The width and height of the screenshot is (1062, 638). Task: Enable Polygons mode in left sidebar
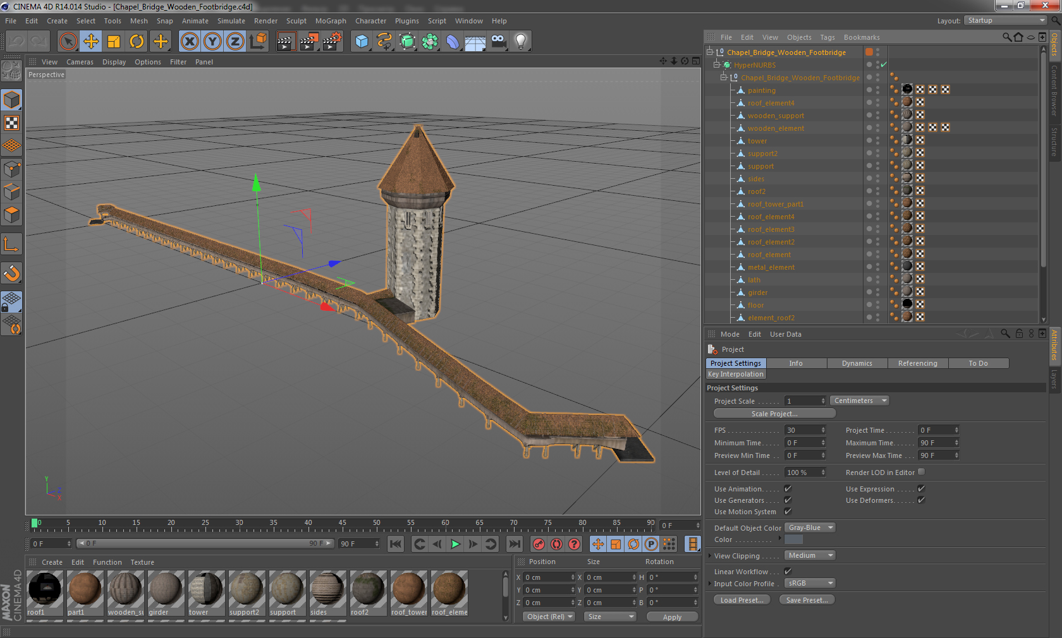[12, 215]
